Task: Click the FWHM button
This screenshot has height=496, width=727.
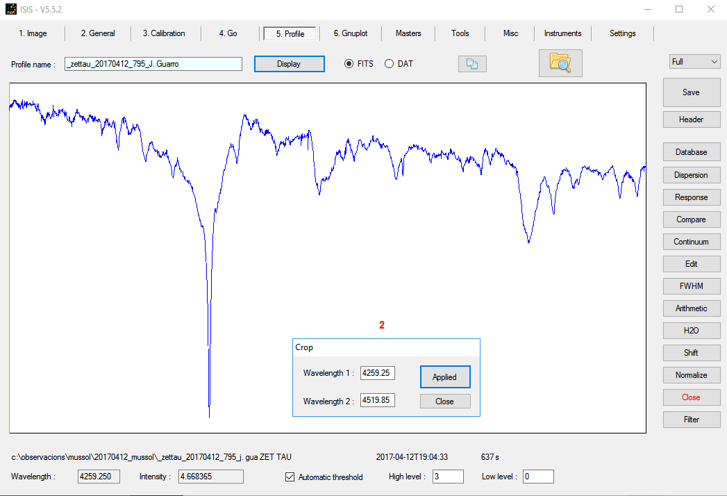Action: pos(691,286)
